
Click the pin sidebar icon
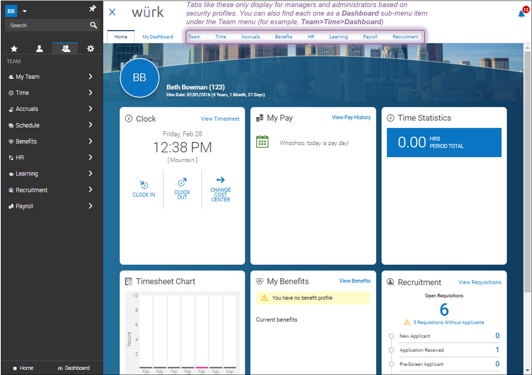point(92,9)
